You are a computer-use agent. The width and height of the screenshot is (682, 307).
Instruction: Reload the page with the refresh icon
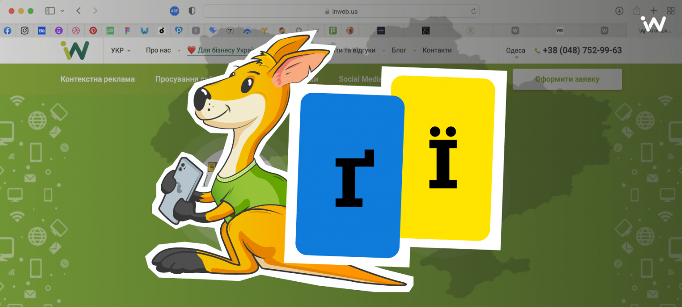pyautogui.click(x=474, y=11)
